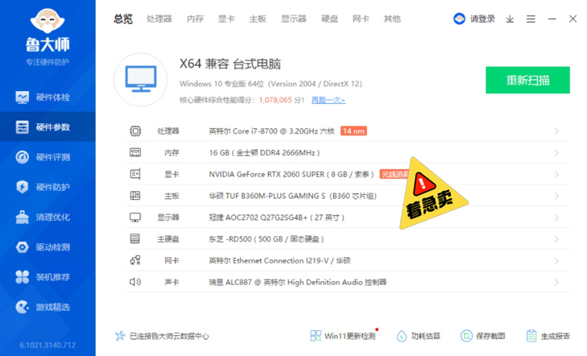
Task: Expand the 内存 row chevron
Action: tap(556, 153)
